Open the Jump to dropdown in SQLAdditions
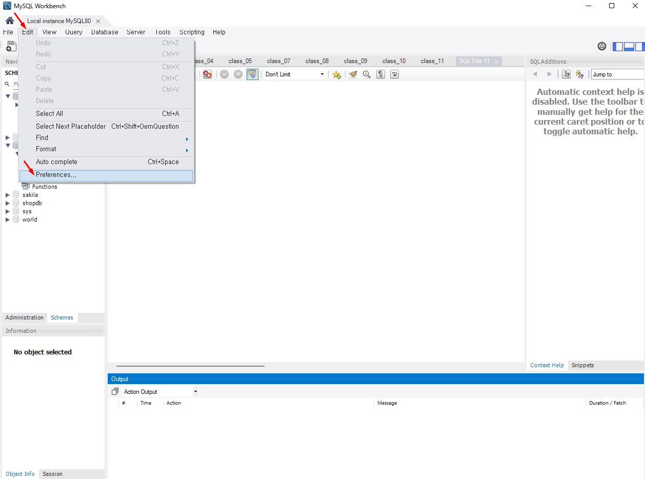This screenshot has height=479, width=645. 617,74
